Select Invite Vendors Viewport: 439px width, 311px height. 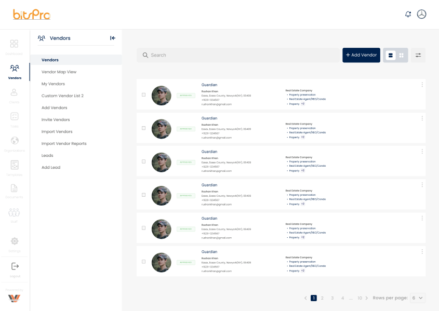click(56, 120)
